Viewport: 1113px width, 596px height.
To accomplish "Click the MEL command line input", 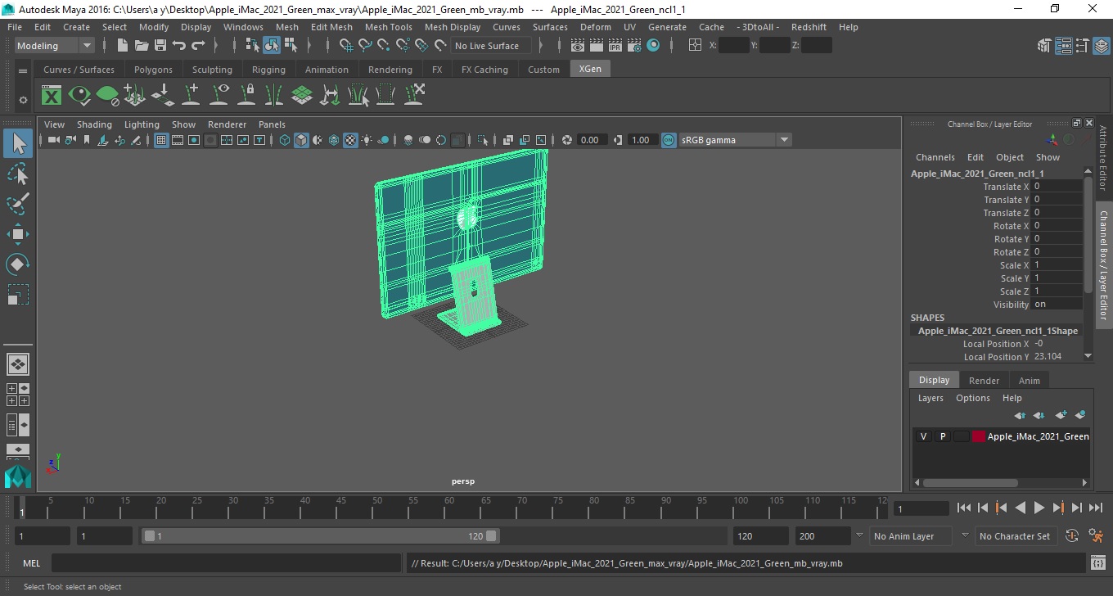I will point(227,563).
